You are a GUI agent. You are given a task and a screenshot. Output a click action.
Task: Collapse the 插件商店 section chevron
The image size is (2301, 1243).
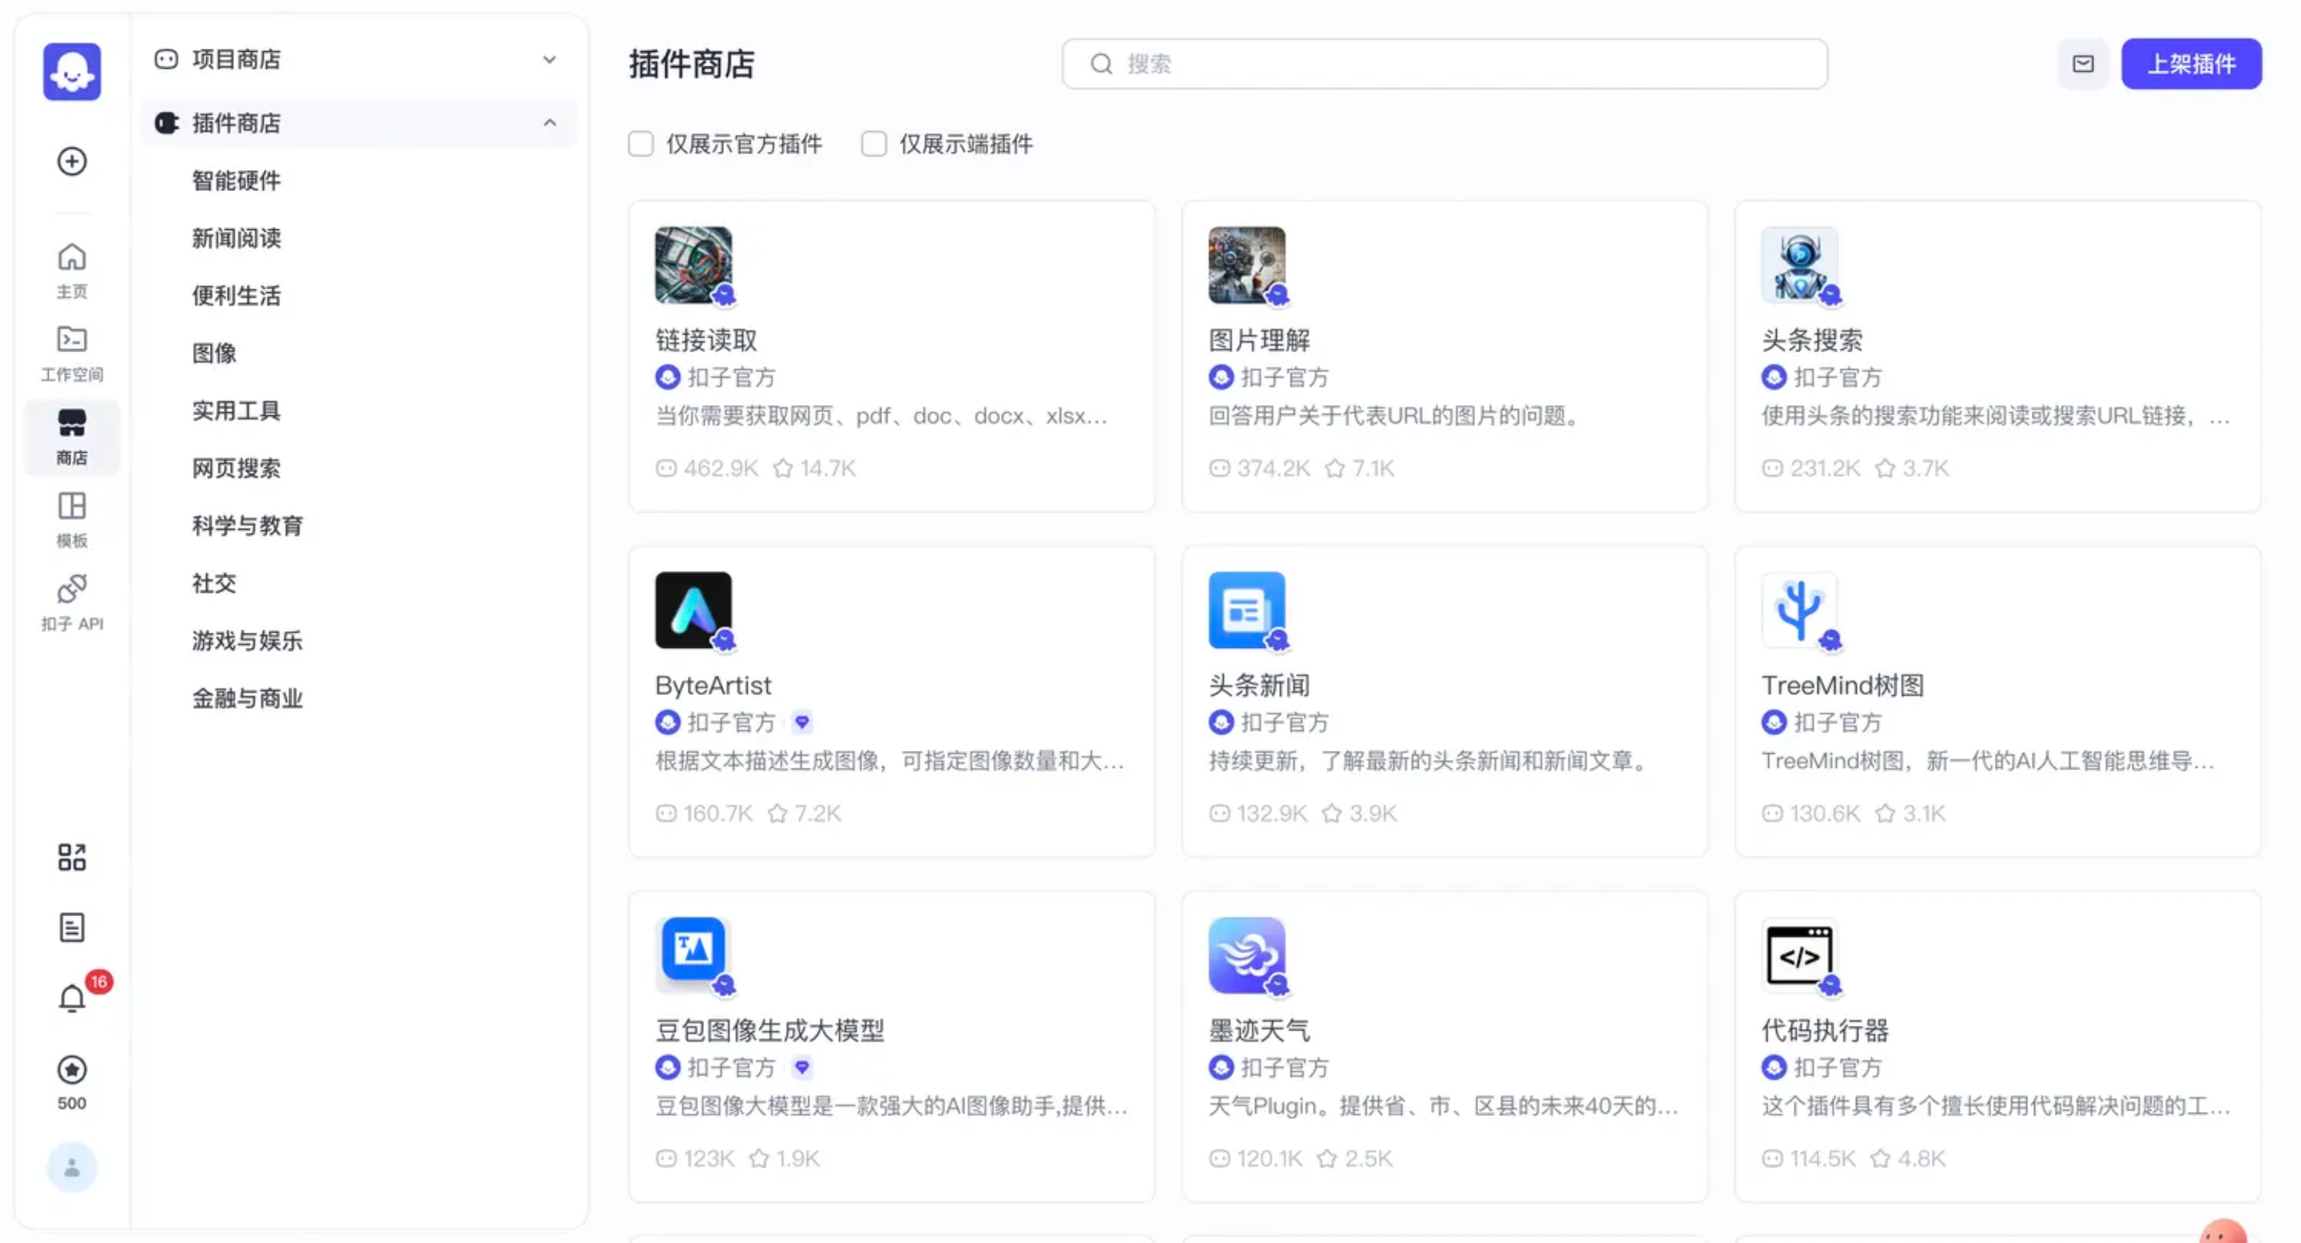point(550,123)
